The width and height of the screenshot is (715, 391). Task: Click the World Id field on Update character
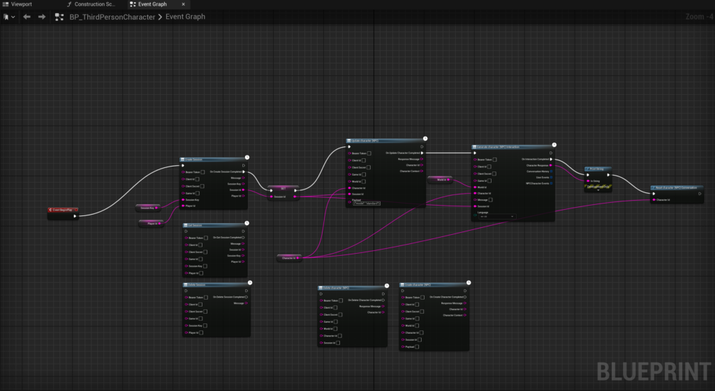[363, 182]
